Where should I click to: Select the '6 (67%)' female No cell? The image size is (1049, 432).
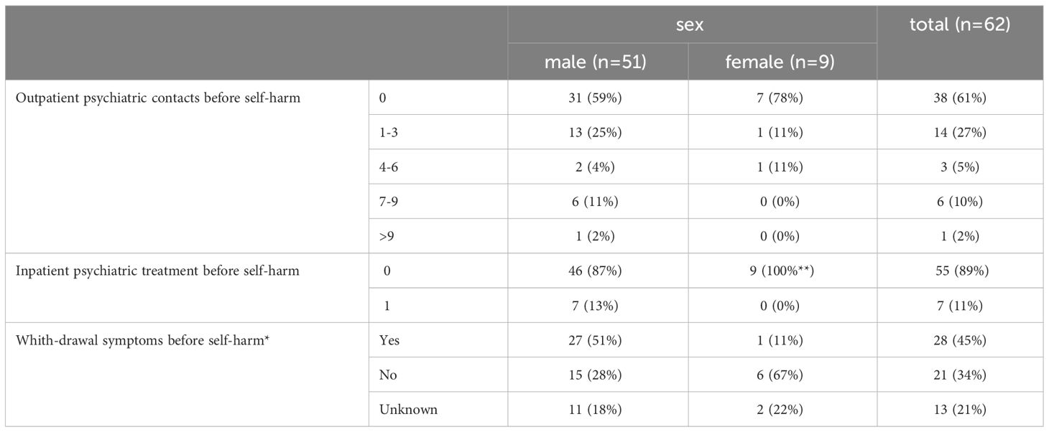pos(782,375)
